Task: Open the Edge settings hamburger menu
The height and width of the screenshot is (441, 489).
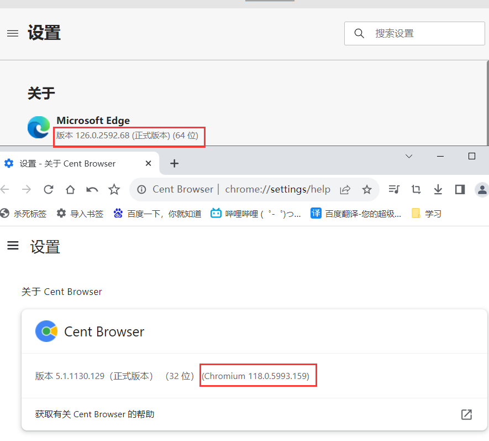Action: pos(13,33)
